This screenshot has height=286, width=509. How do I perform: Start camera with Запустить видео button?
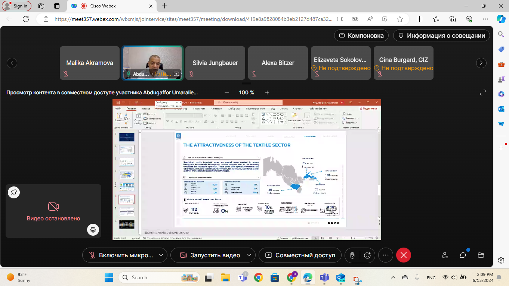tap(210, 255)
